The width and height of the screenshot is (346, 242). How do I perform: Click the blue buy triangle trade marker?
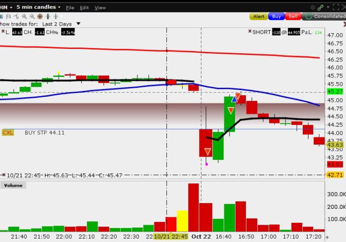[234, 99]
